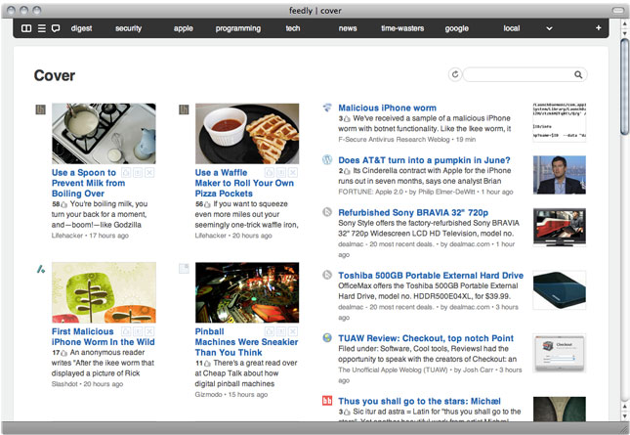Viewport: 630px width, 435px height.
Task: Like the Pinball Machines article
Action: click(270, 331)
